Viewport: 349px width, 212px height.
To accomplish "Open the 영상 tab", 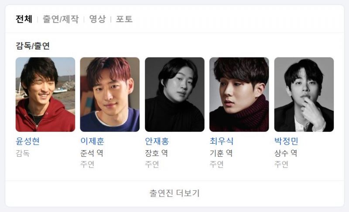I will pyautogui.click(x=97, y=19).
